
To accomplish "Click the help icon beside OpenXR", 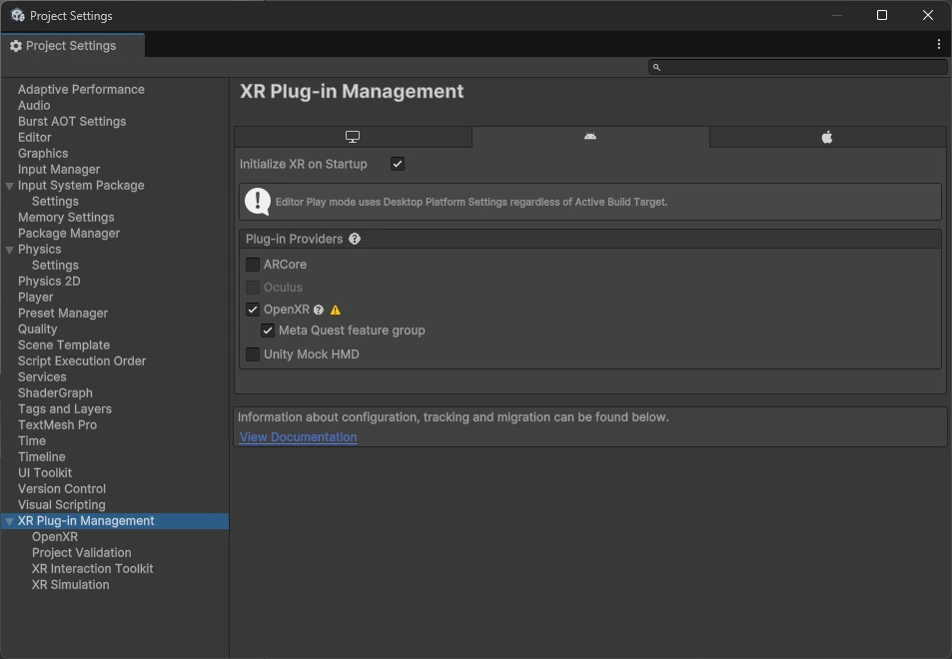I will (318, 310).
